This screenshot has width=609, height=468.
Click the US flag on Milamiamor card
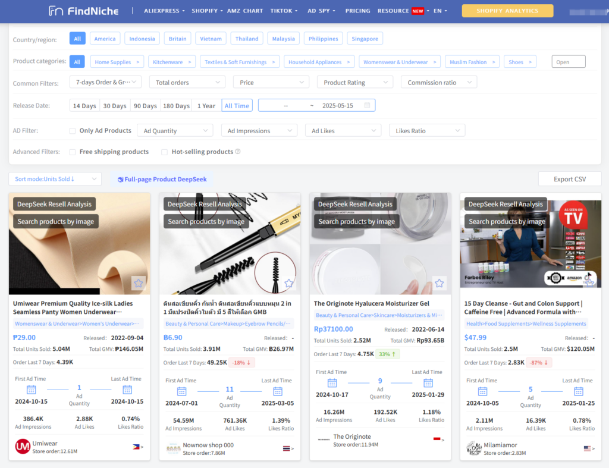click(587, 448)
